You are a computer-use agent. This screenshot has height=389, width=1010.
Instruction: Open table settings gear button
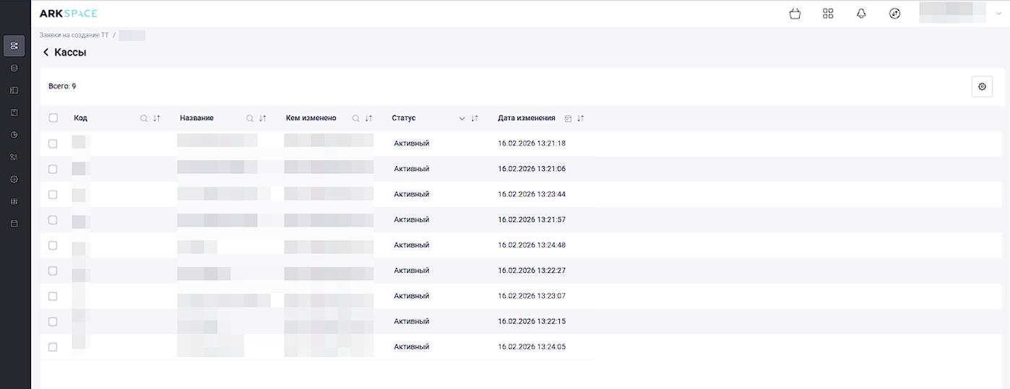(x=982, y=87)
